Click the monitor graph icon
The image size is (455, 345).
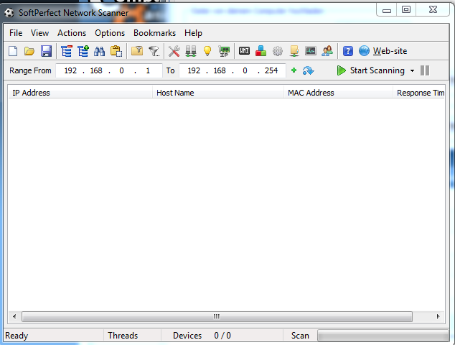click(x=311, y=51)
